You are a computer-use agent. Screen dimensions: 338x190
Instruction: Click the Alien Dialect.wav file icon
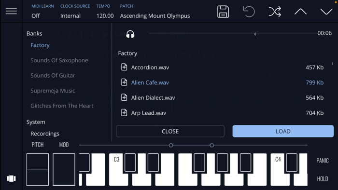click(124, 97)
